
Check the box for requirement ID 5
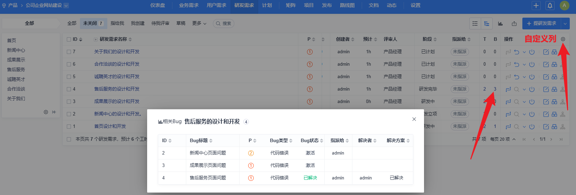[69, 77]
